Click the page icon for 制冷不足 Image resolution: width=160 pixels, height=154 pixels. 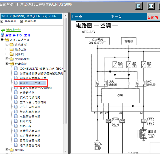[16, 121]
